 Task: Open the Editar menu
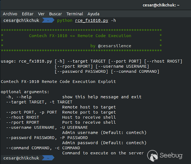click(28, 14)
